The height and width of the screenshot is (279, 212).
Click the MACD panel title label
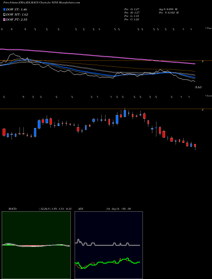click(x=12, y=209)
